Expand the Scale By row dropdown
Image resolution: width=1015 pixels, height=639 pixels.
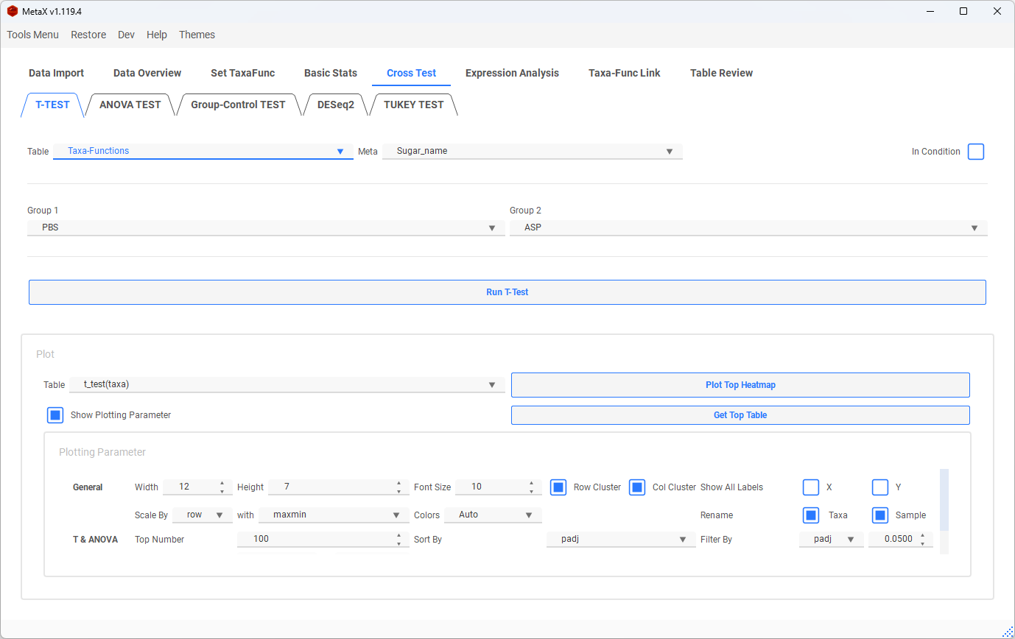point(203,515)
